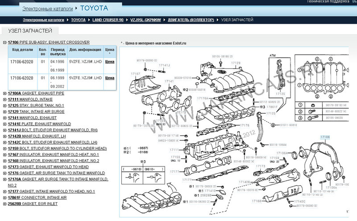Open 17159 BOLT, STUD cylinder head link
This screenshot has height=221, width=357.
point(58,149)
